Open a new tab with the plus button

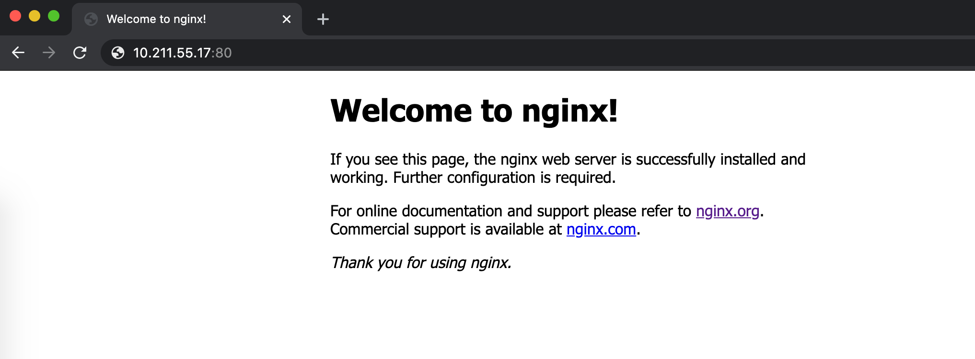(323, 19)
